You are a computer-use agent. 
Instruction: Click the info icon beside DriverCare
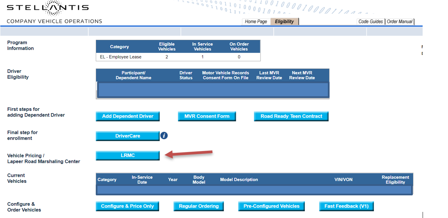click(164, 136)
